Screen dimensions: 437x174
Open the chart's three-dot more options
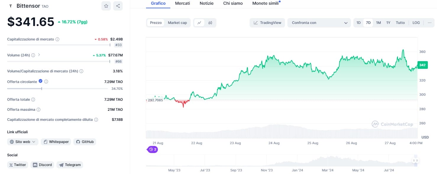[x=429, y=23]
